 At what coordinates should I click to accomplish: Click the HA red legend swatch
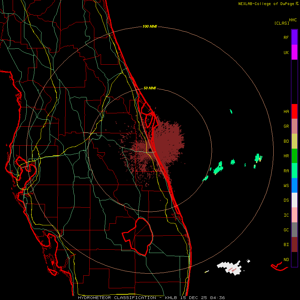pos(294,111)
